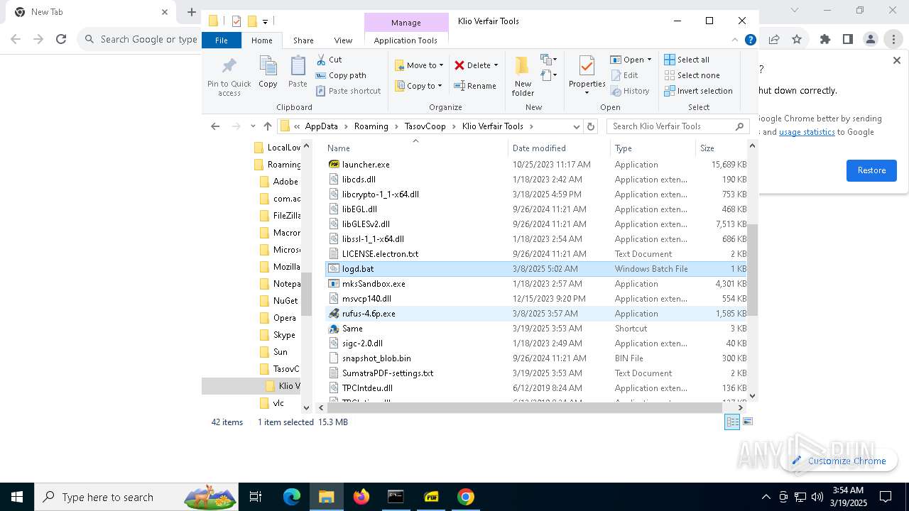
Task: Open the Delete dropdown arrow
Action: coord(496,65)
